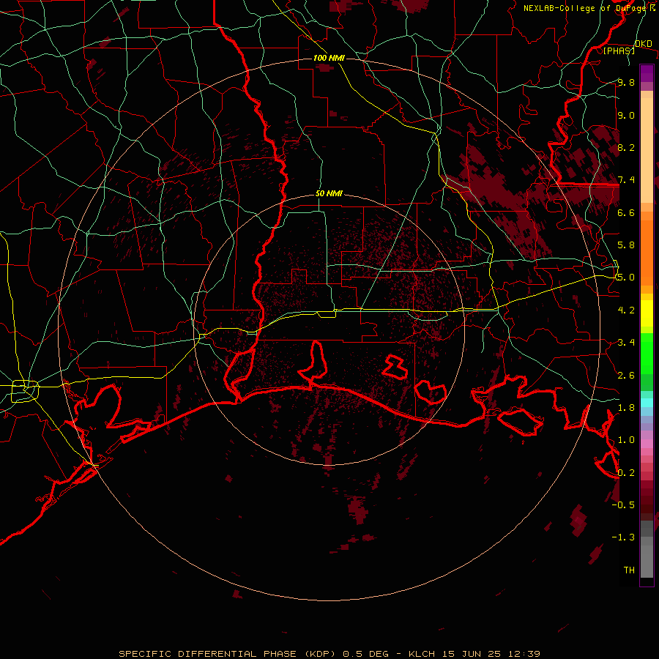Click the 3.4 value on the scale
The image size is (659, 659).
(x=626, y=343)
